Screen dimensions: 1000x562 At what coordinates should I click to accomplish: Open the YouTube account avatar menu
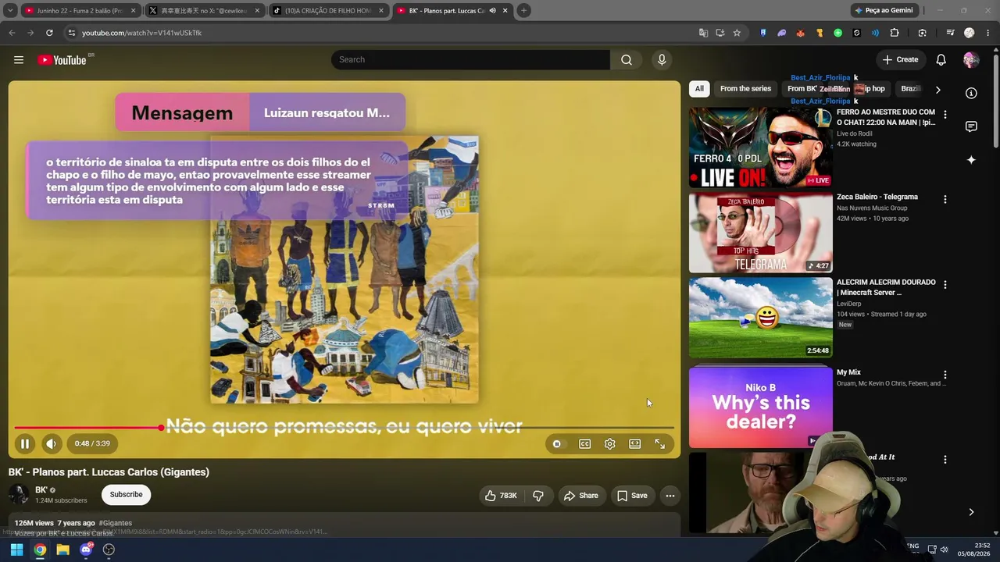(x=971, y=60)
